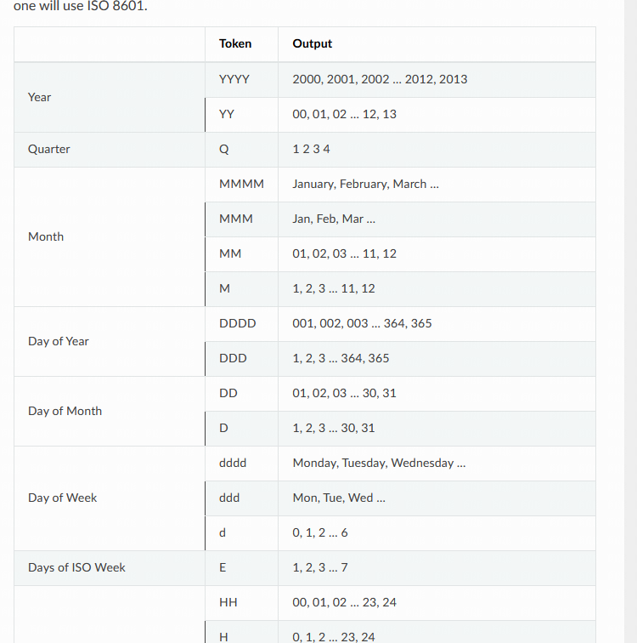Select the MMMM token cell
637x643 pixels.
click(x=241, y=184)
